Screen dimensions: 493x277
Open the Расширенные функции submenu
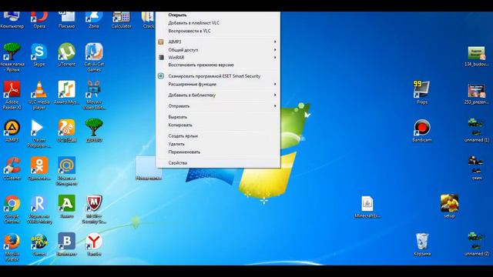pos(217,84)
